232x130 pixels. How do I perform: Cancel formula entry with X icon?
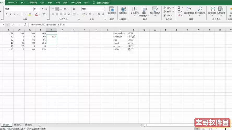coord(13,25)
